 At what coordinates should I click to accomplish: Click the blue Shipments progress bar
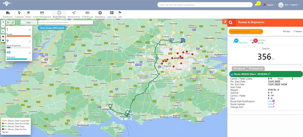tap(19, 59)
